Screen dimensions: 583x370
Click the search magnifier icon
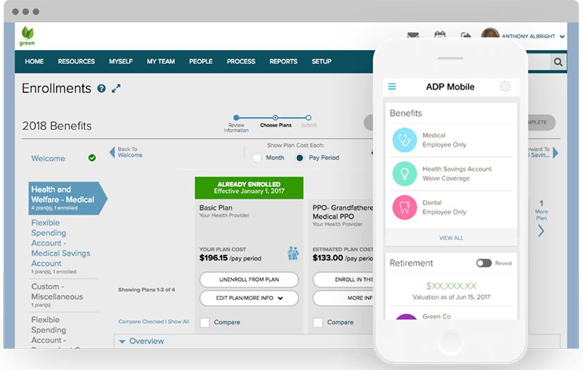point(558,62)
